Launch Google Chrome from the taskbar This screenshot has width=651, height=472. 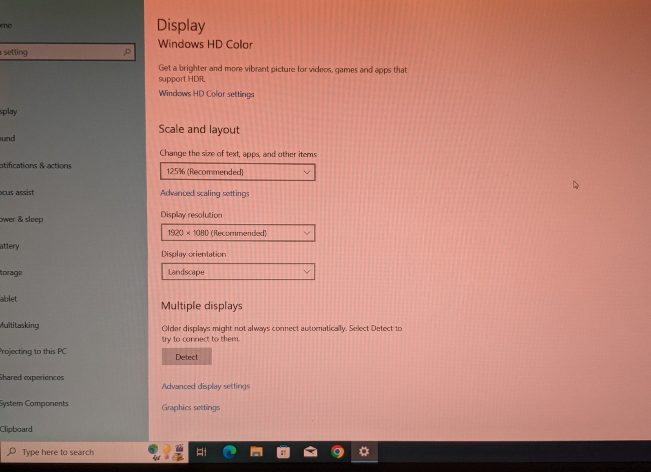pos(337,452)
